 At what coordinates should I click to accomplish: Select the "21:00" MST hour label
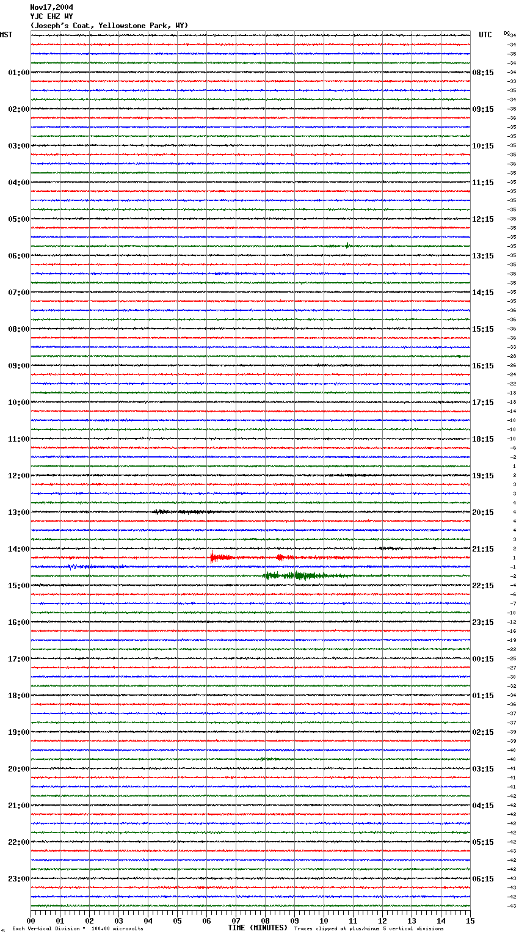pyautogui.click(x=19, y=806)
